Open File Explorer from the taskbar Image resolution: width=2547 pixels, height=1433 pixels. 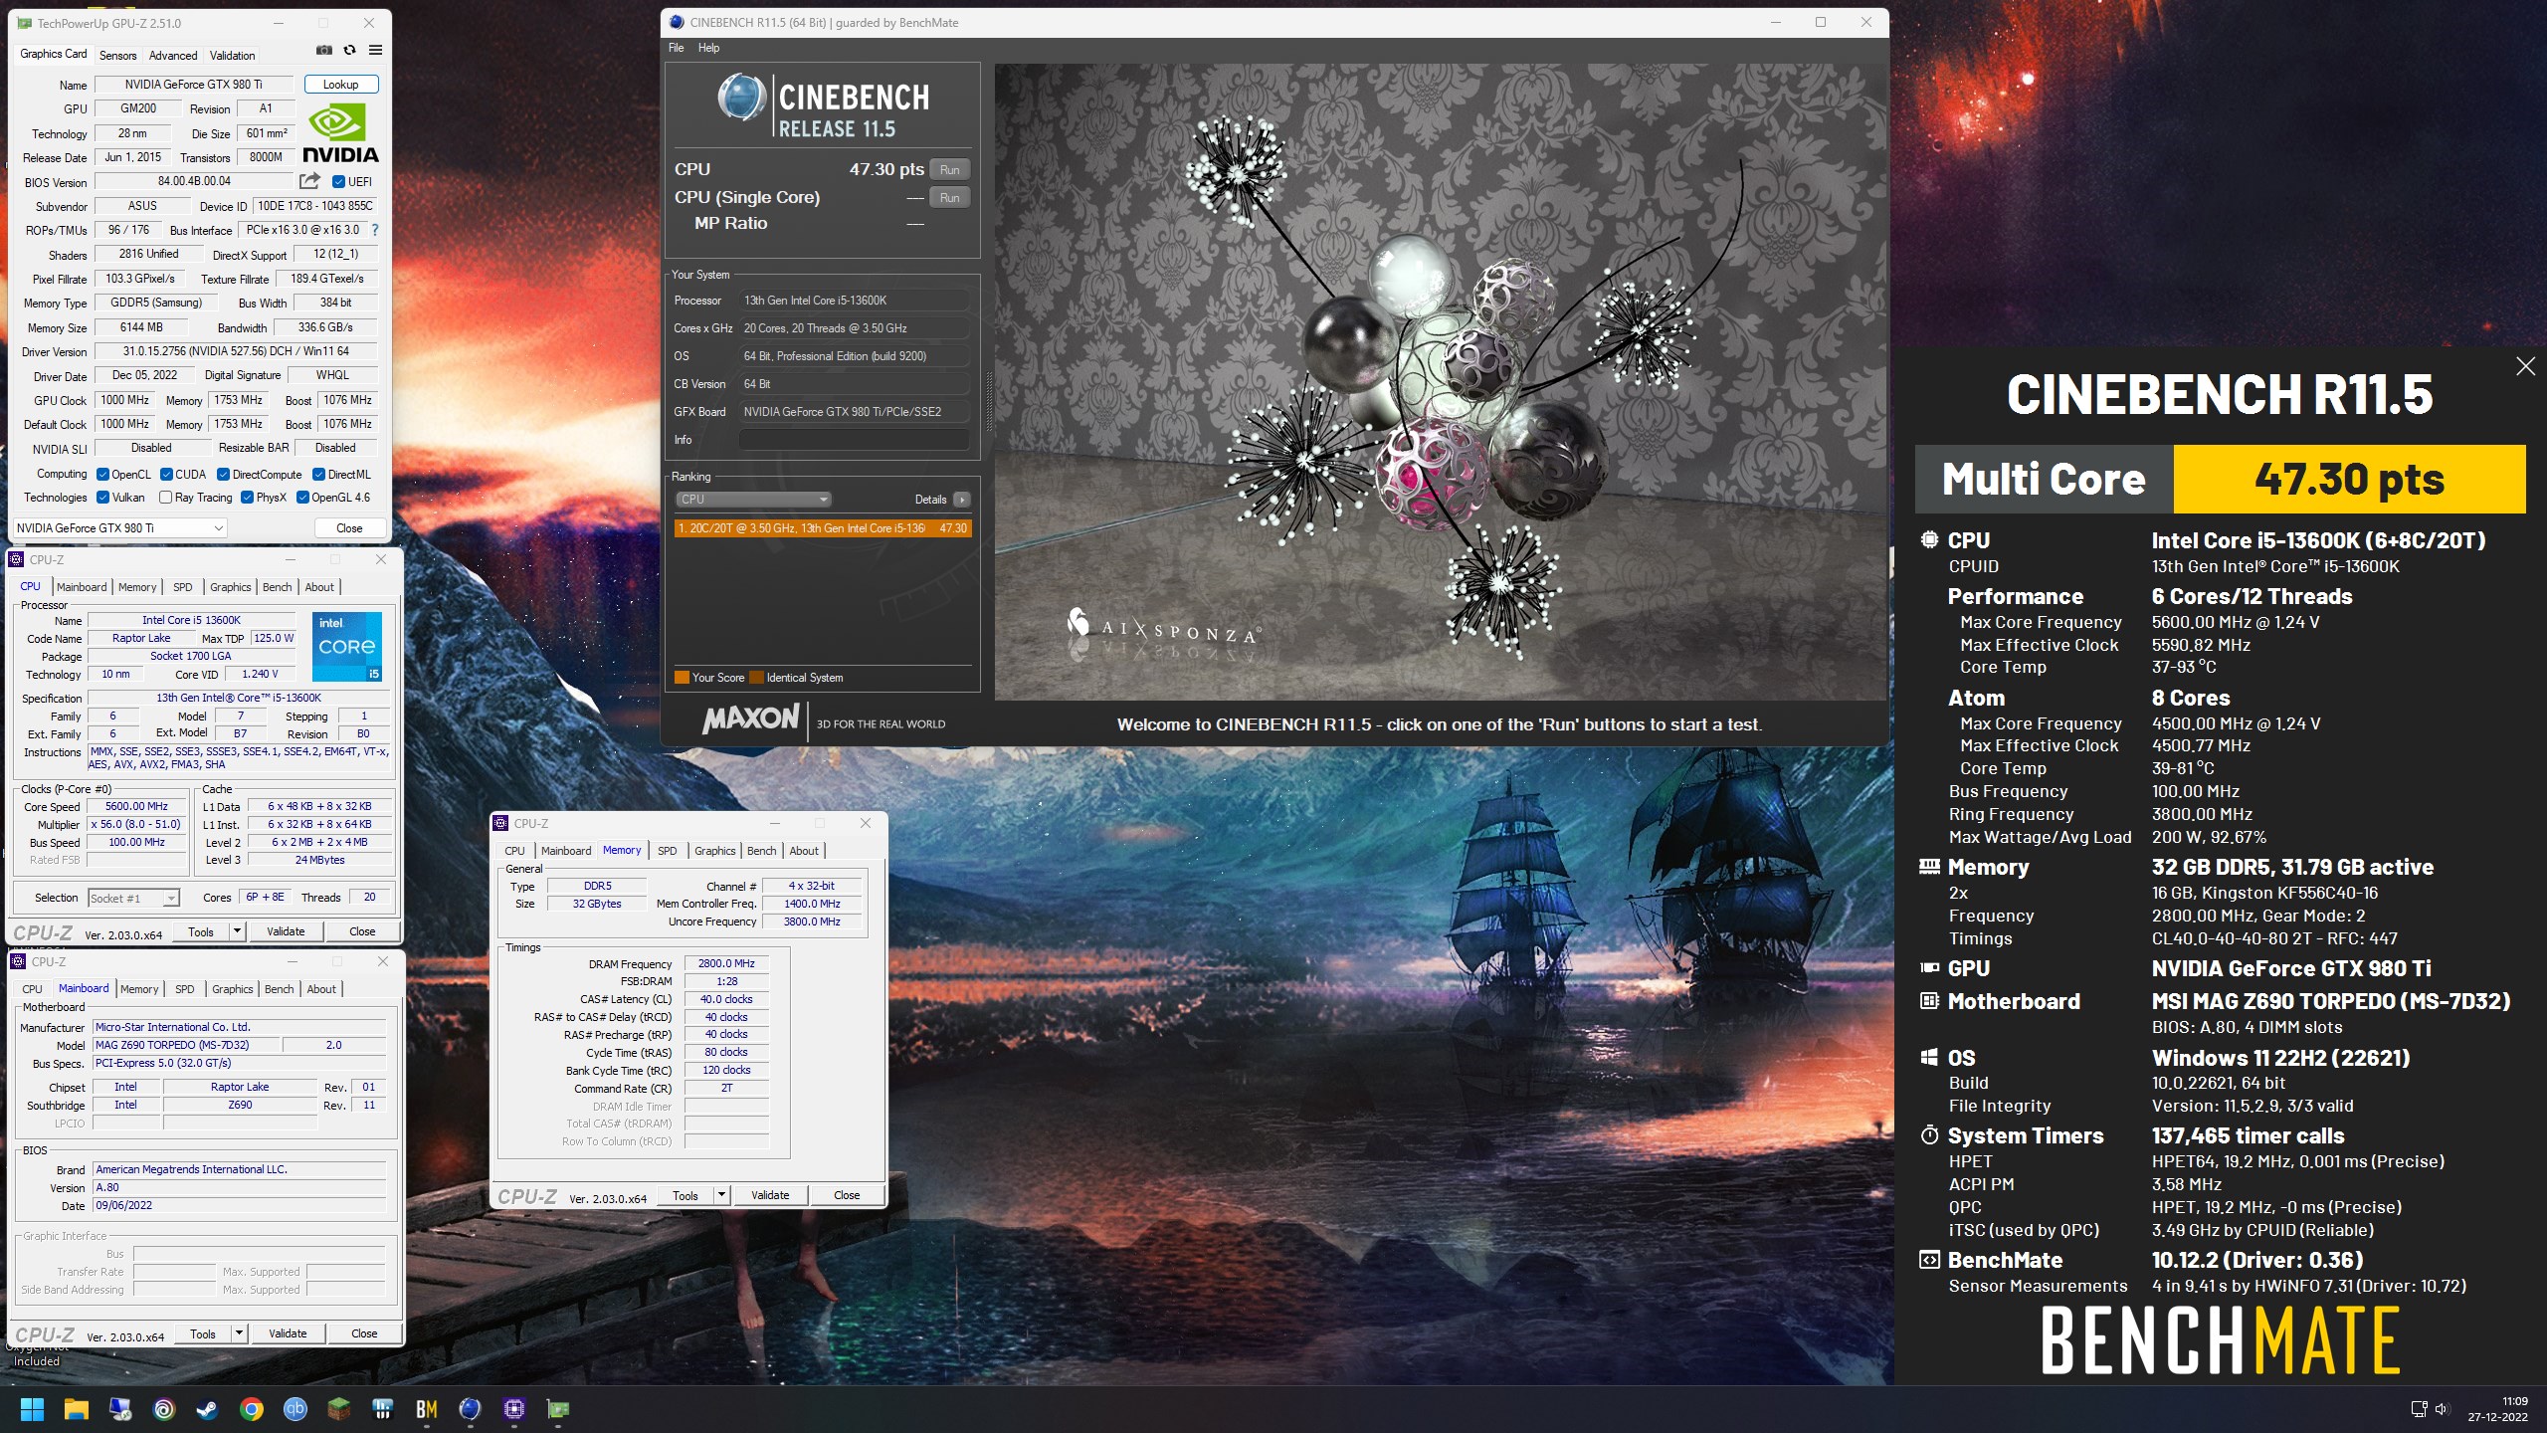77,1409
